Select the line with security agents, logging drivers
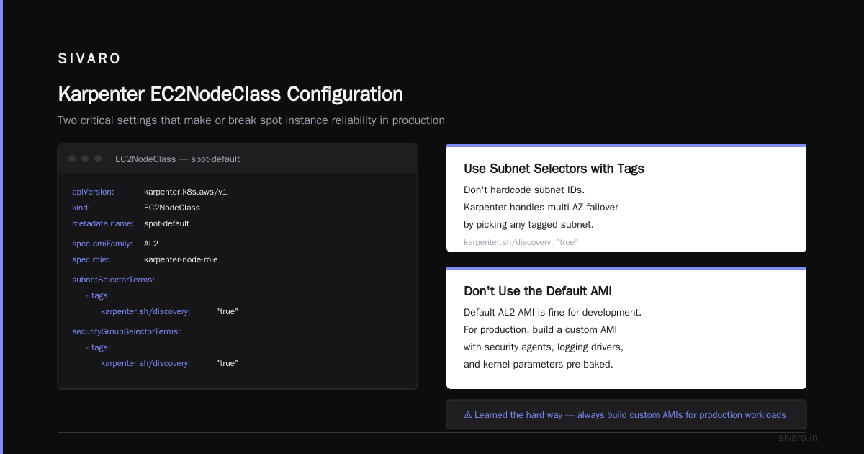Viewport: 864px width, 454px height. [544, 347]
